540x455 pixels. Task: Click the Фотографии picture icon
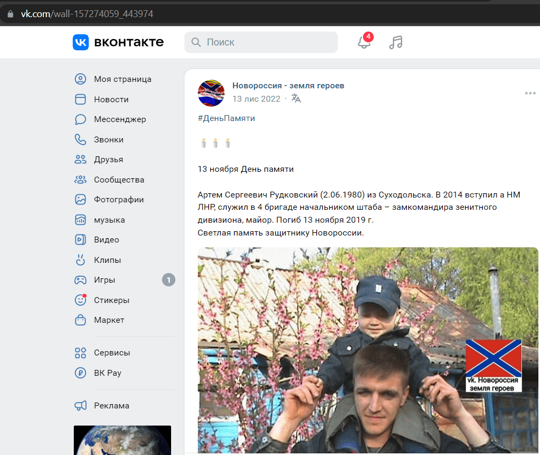click(81, 200)
